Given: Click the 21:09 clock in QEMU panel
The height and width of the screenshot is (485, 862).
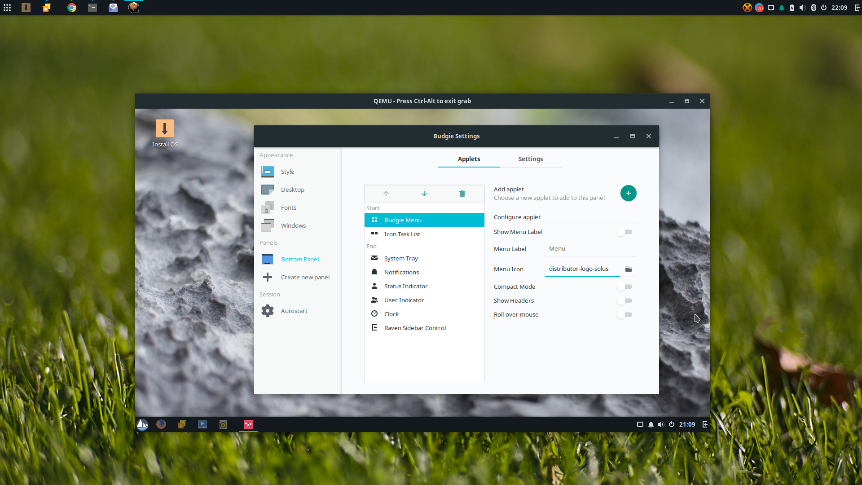Looking at the screenshot, I should [687, 424].
